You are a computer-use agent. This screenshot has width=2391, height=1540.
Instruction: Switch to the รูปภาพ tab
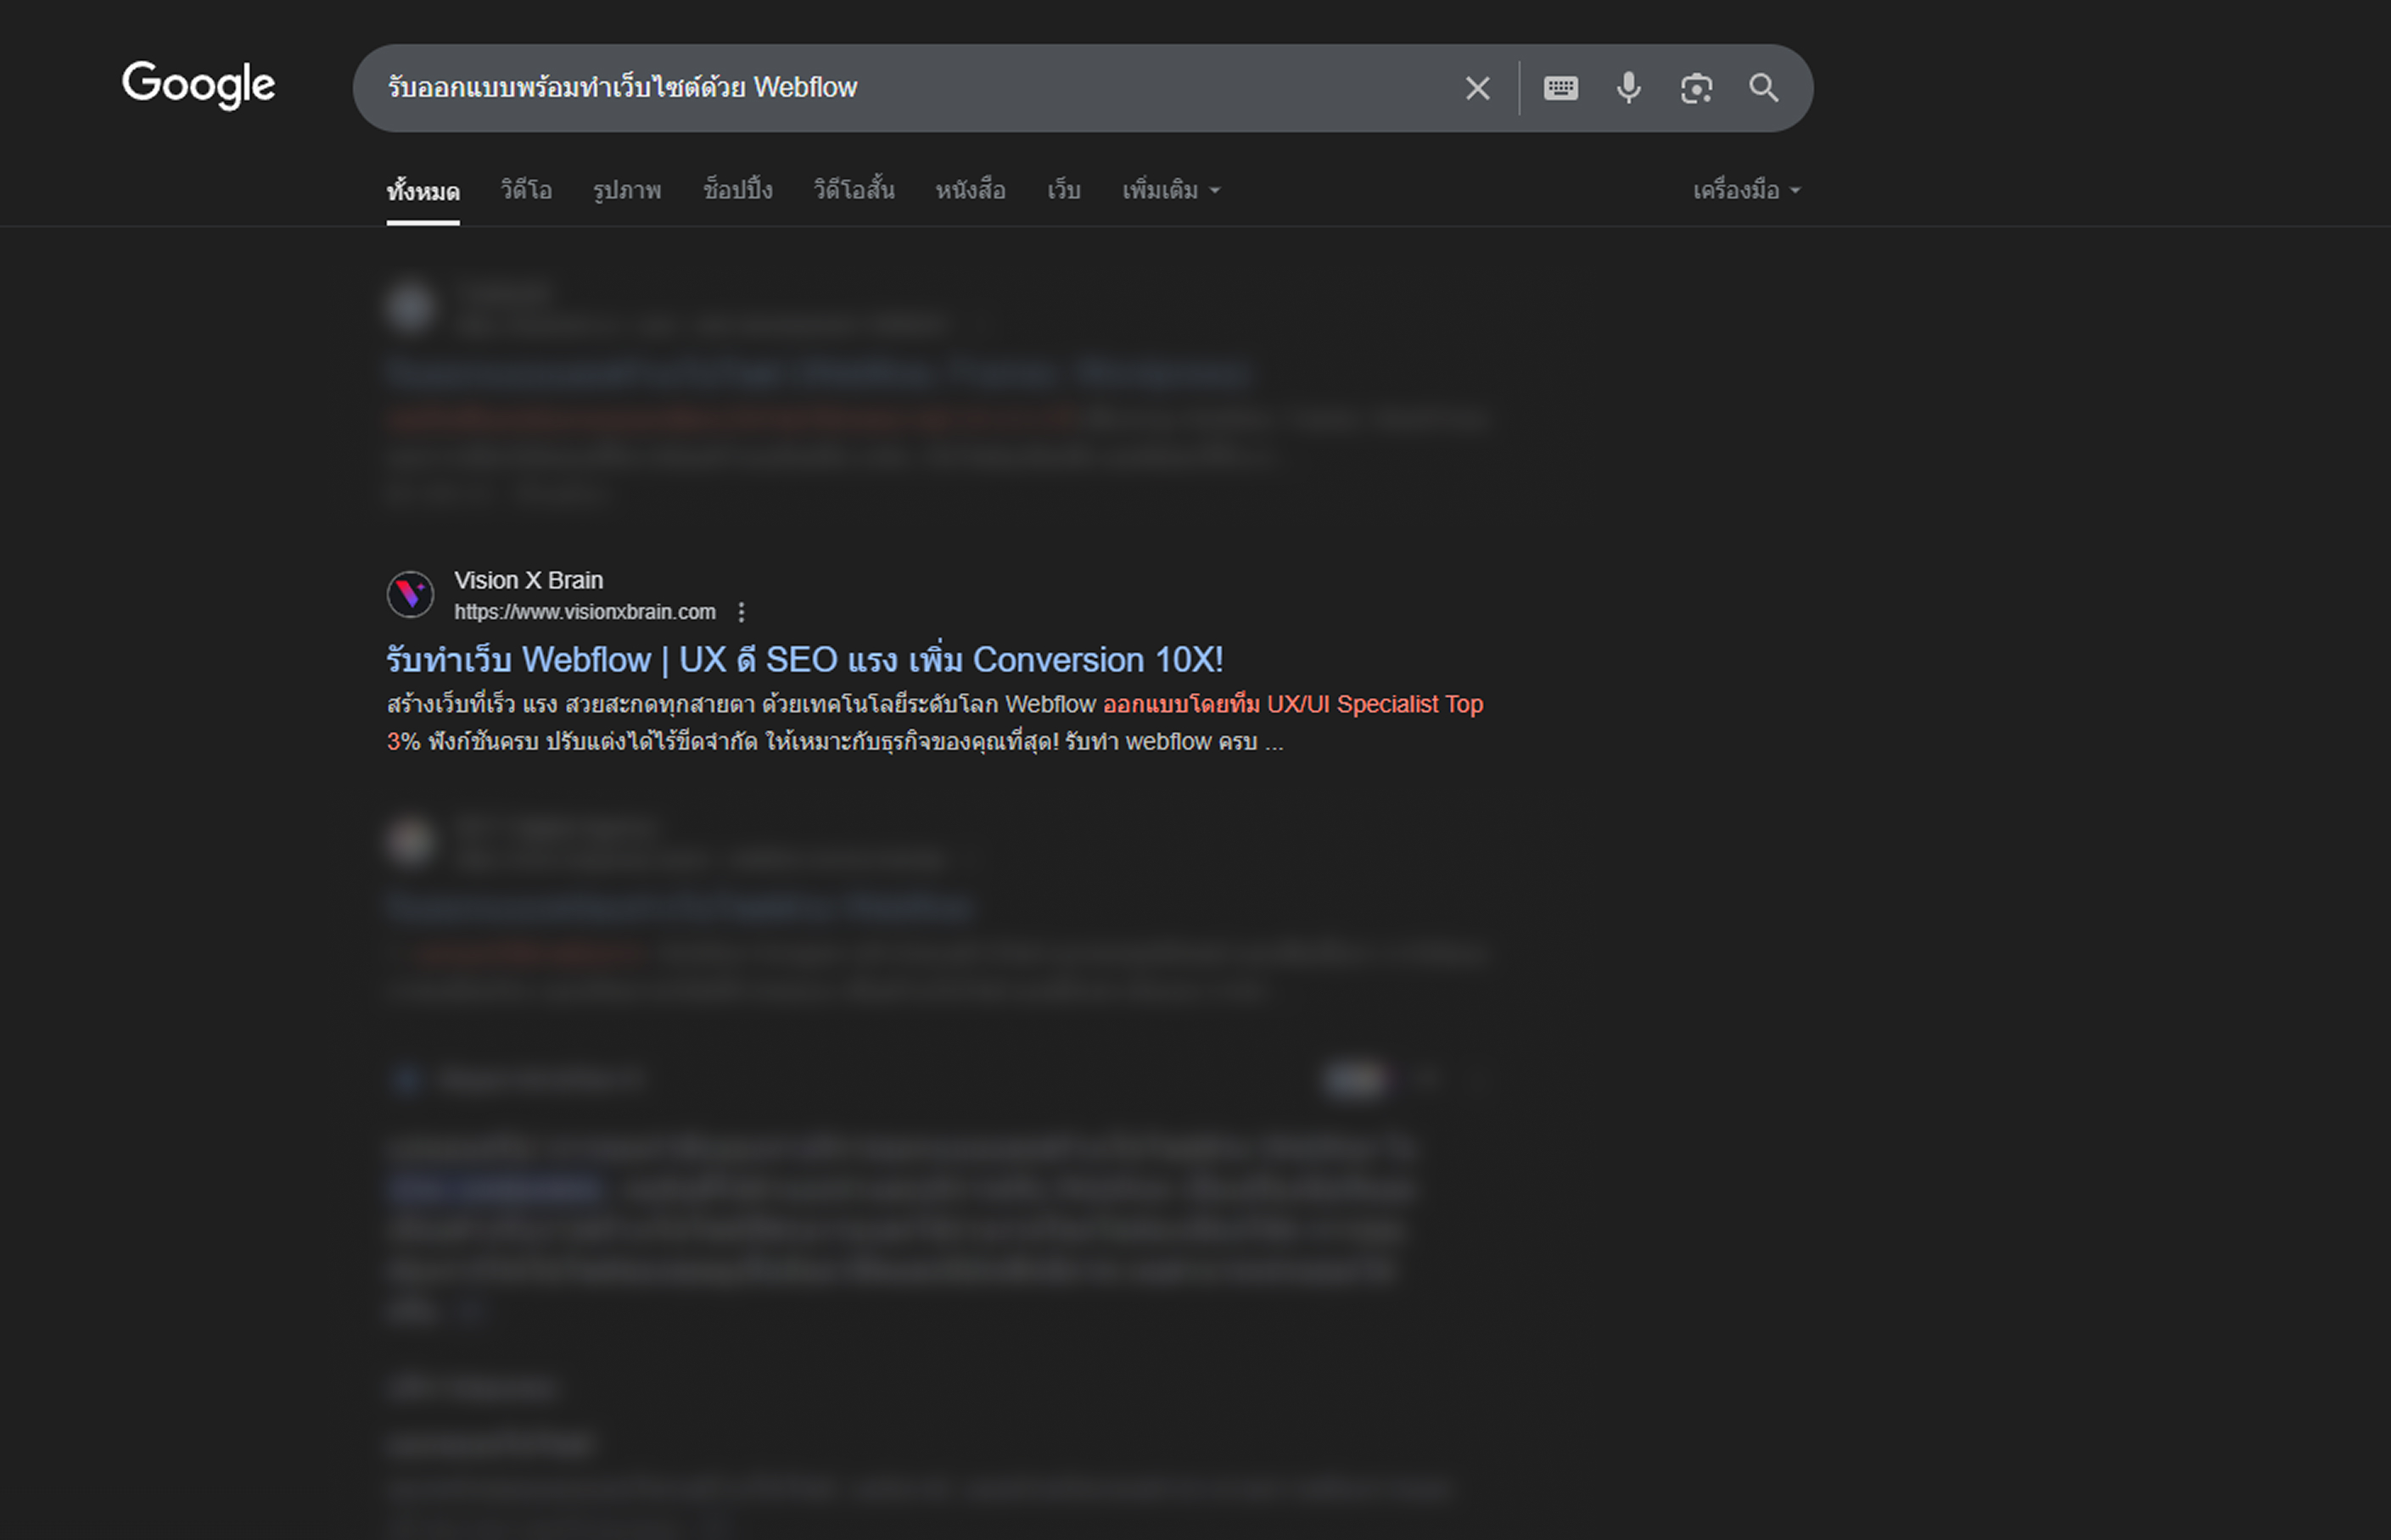[627, 190]
